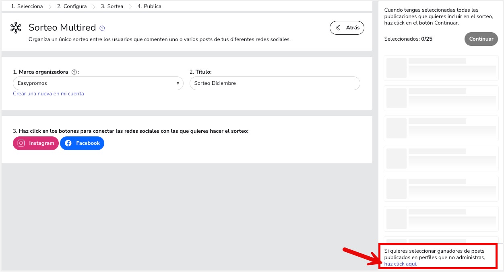Click the stepper arrows on the Easypromos dropdown
The height and width of the screenshot is (272, 504).
click(x=178, y=83)
